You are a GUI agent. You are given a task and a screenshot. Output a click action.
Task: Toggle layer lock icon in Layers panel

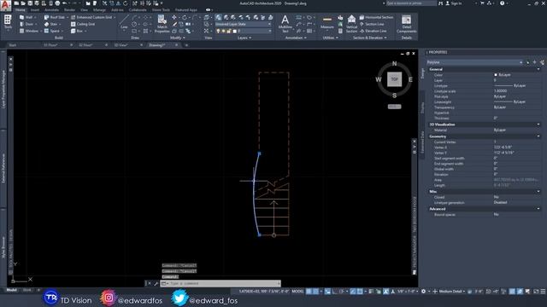tap(229, 31)
